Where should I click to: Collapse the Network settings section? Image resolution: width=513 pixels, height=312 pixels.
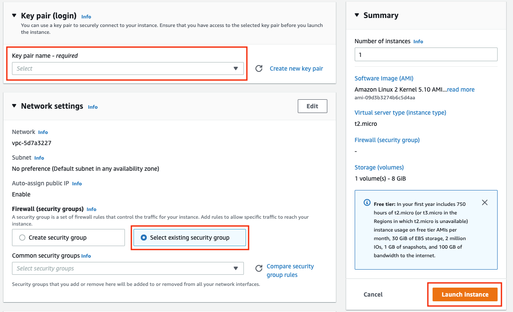pos(14,106)
